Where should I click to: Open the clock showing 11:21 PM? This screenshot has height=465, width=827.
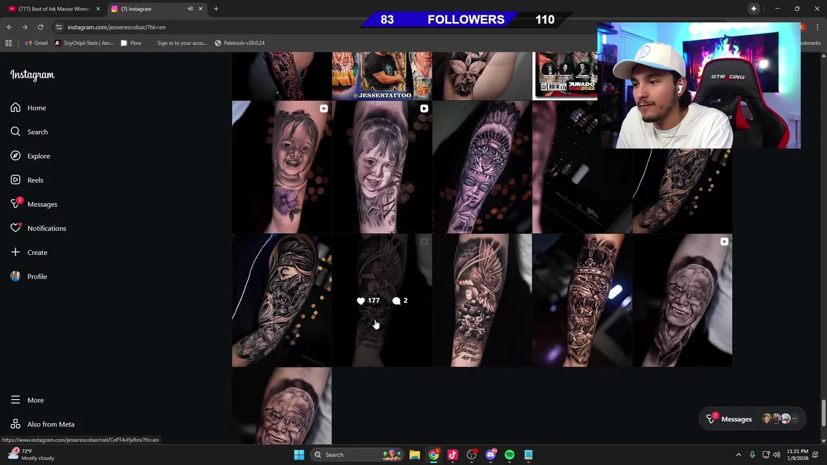click(797, 455)
